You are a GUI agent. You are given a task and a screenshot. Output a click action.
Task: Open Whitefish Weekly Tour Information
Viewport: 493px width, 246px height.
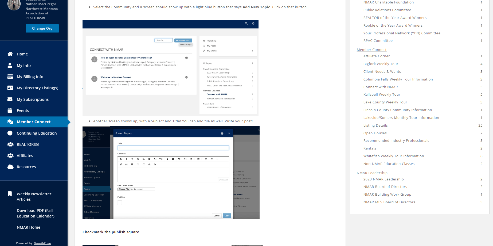click(394, 156)
